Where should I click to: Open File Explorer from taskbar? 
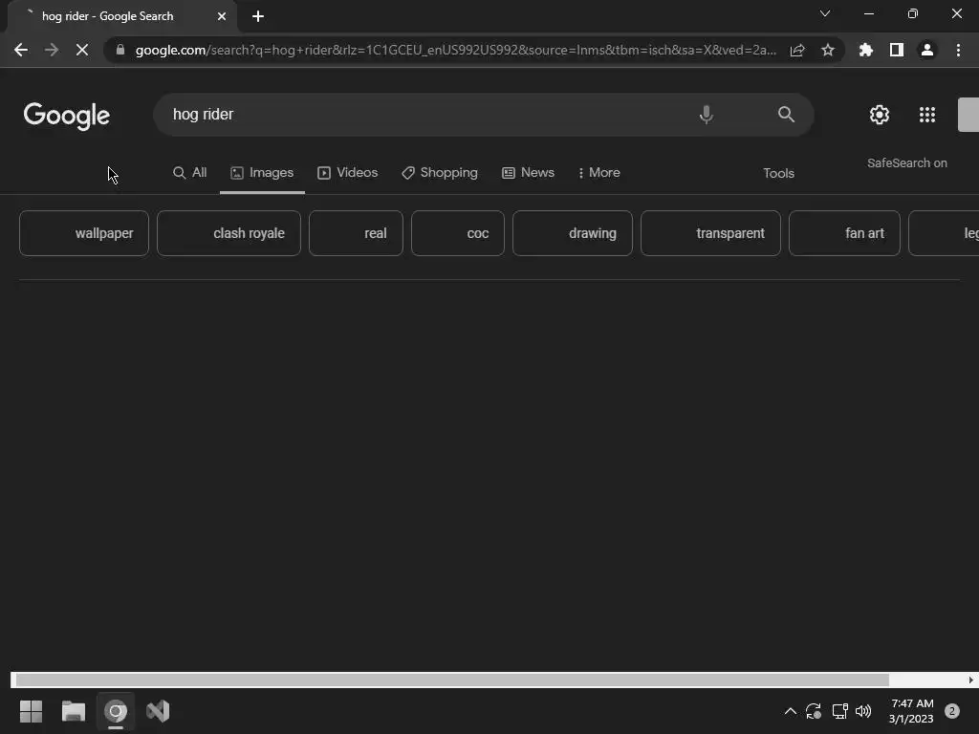tap(73, 711)
